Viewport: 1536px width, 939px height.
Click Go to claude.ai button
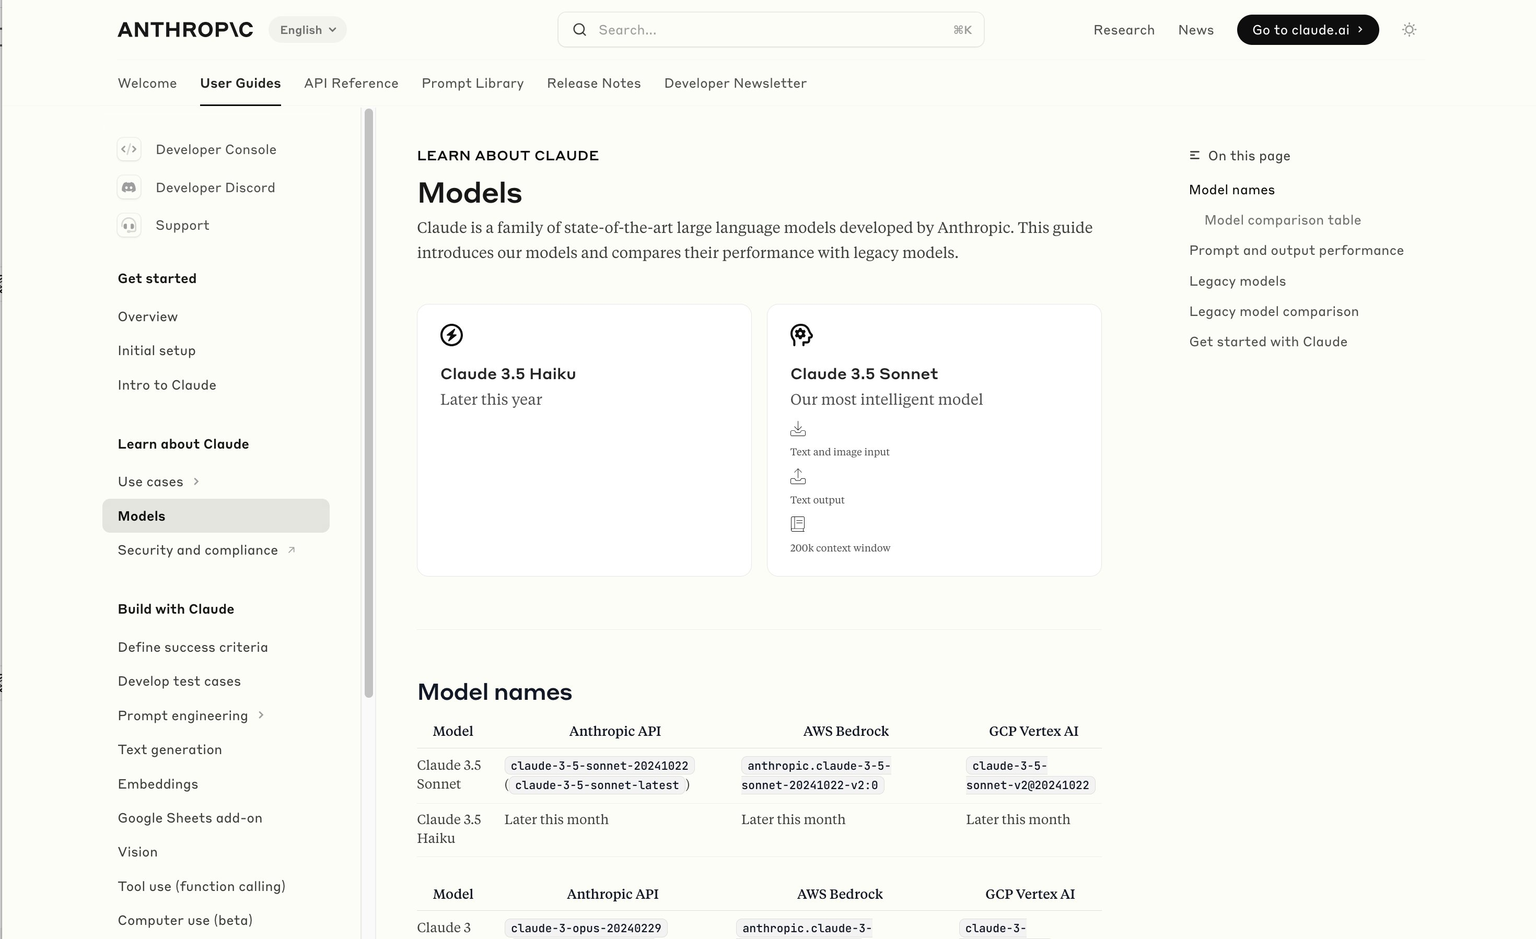point(1307,30)
